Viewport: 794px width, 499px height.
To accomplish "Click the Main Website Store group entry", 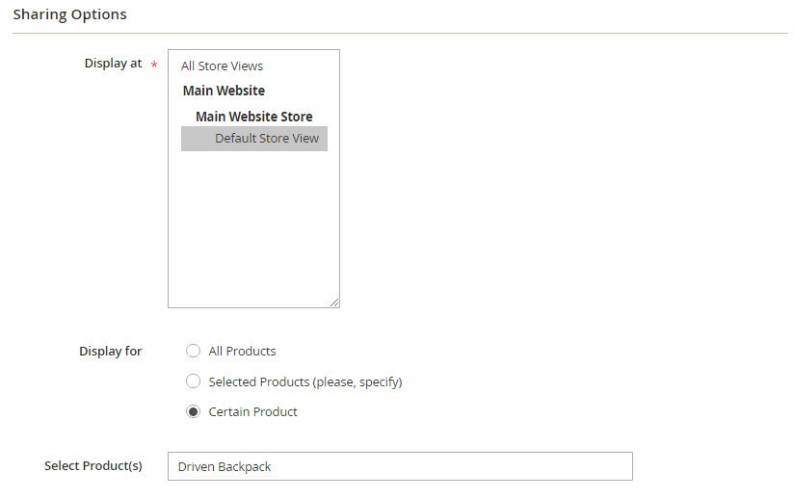I will [253, 117].
